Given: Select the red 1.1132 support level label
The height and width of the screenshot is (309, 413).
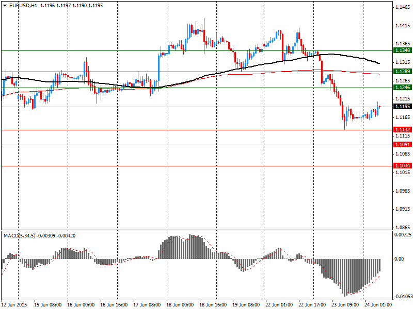Looking at the screenshot, I should pos(403,130).
